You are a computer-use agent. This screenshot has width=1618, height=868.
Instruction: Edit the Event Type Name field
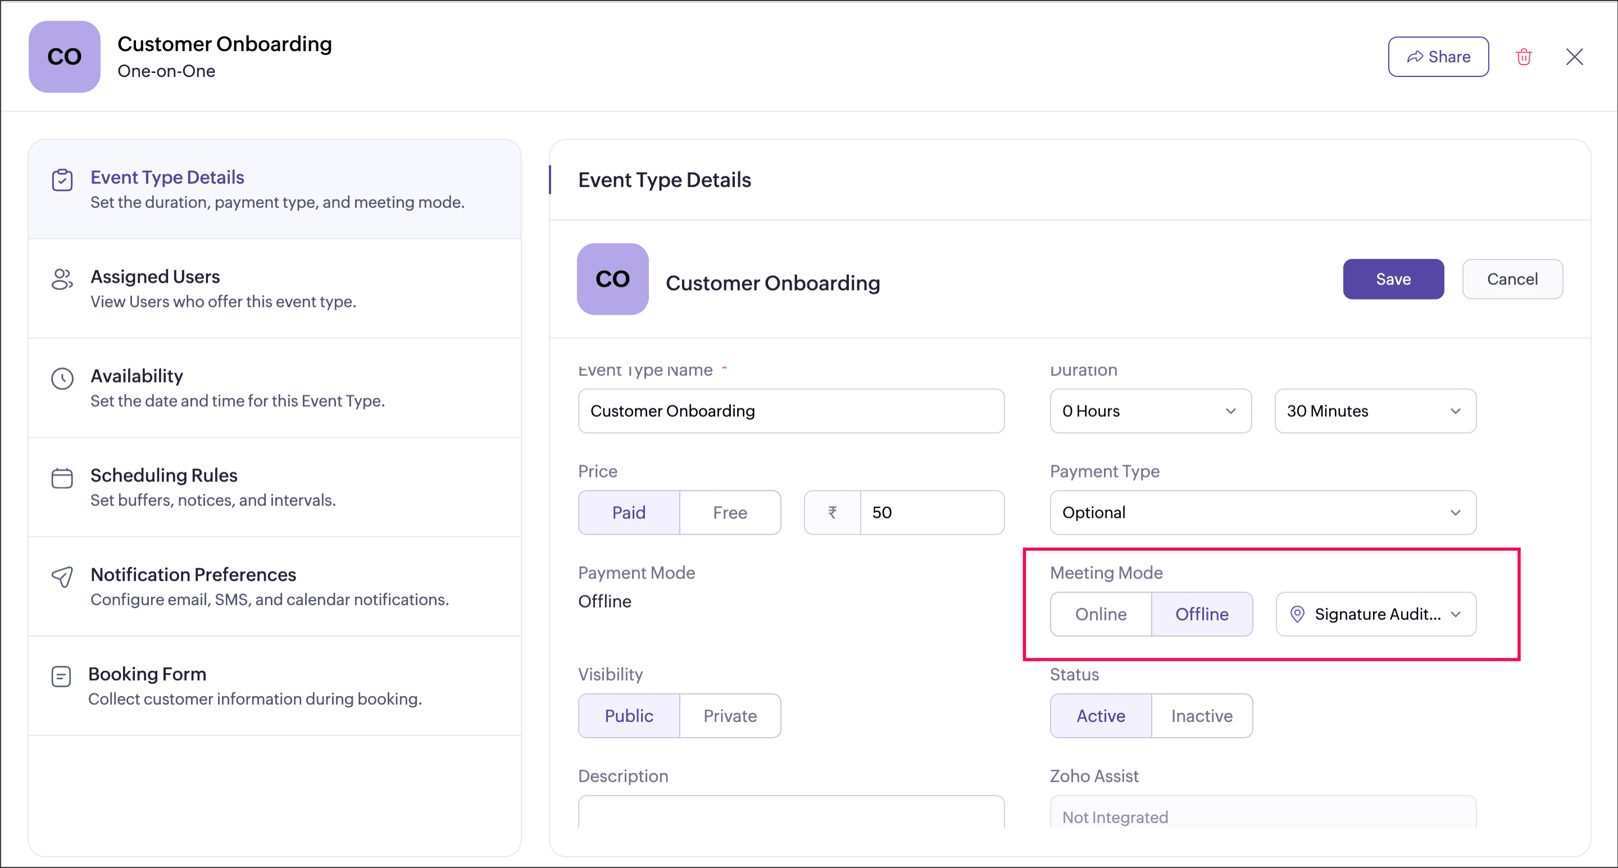pos(791,411)
